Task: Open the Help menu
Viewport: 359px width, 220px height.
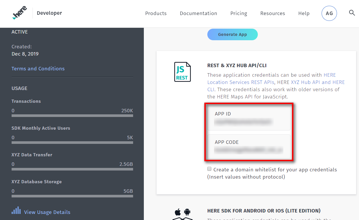Action: pos(304,13)
